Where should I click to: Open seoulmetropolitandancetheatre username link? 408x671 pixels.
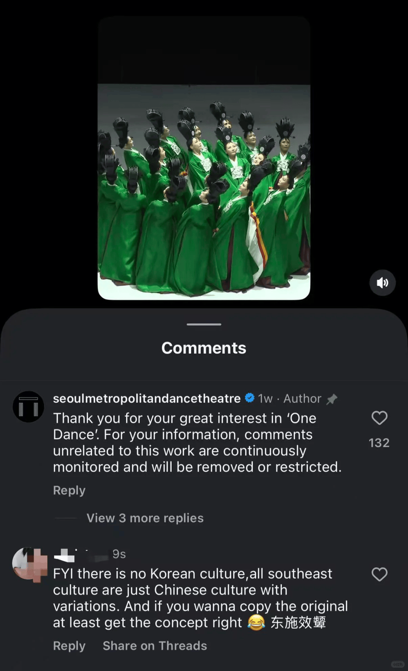tap(147, 398)
